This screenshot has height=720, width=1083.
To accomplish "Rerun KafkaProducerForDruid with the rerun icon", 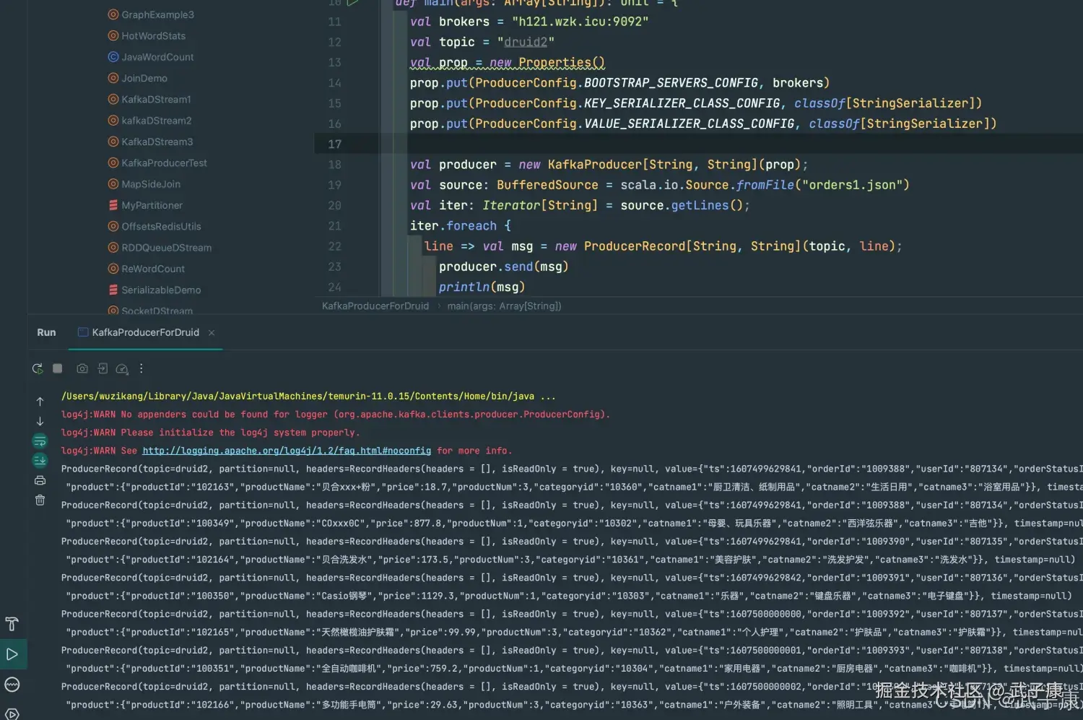I will pos(38,369).
